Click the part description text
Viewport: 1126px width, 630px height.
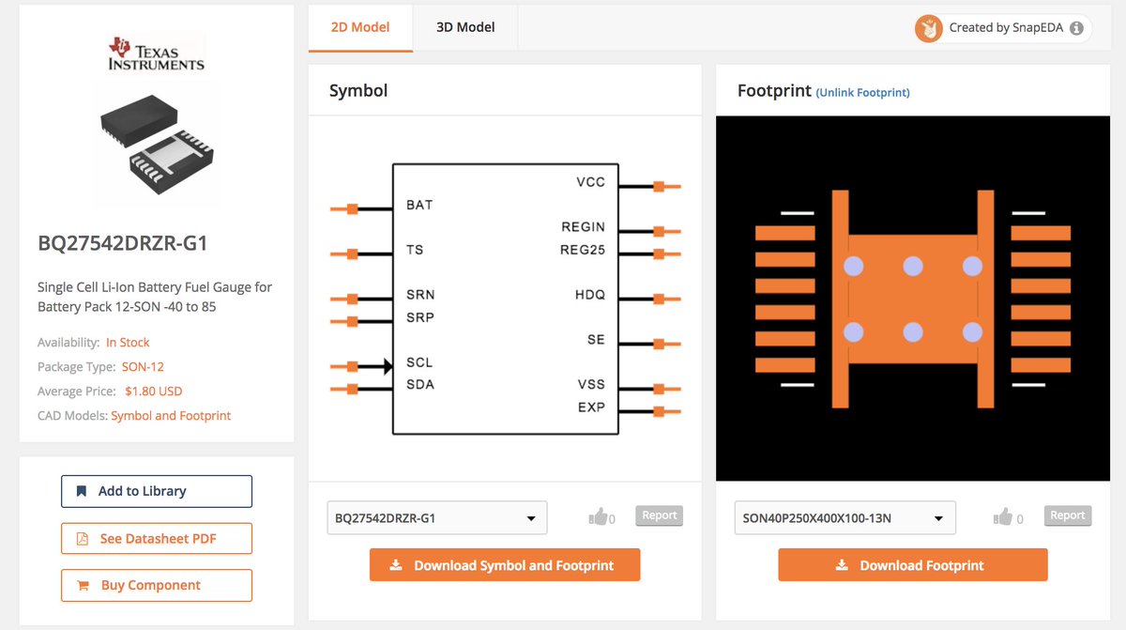click(155, 297)
